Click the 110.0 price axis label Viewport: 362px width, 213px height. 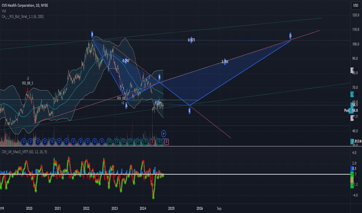click(x=356, y=29)
